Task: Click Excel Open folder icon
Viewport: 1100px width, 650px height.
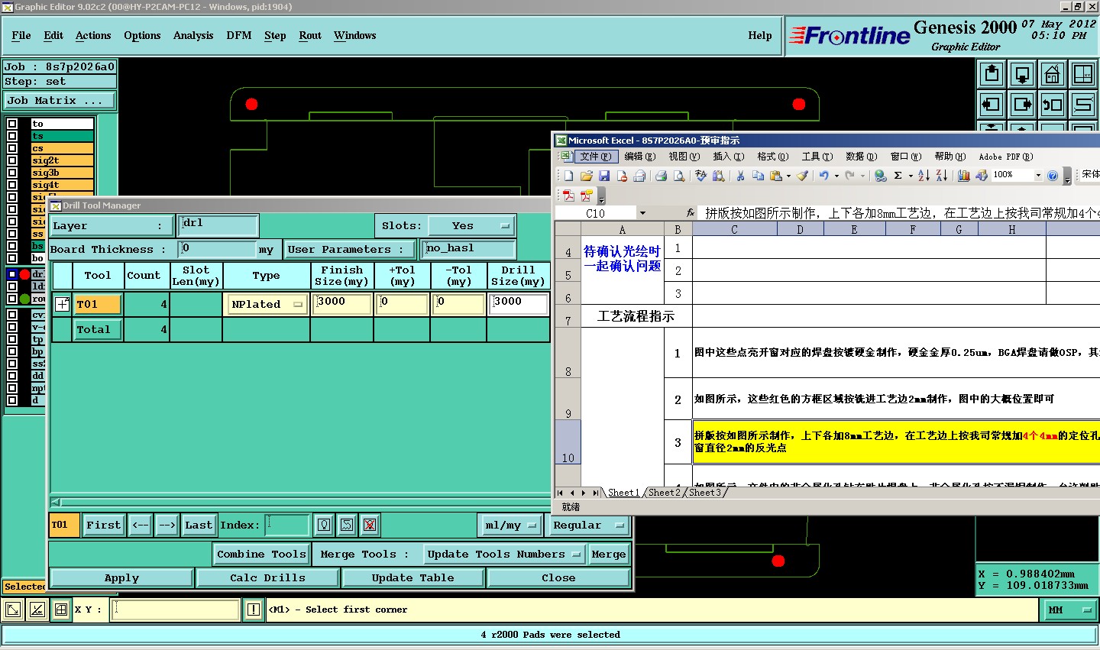Action: (586, 176)
